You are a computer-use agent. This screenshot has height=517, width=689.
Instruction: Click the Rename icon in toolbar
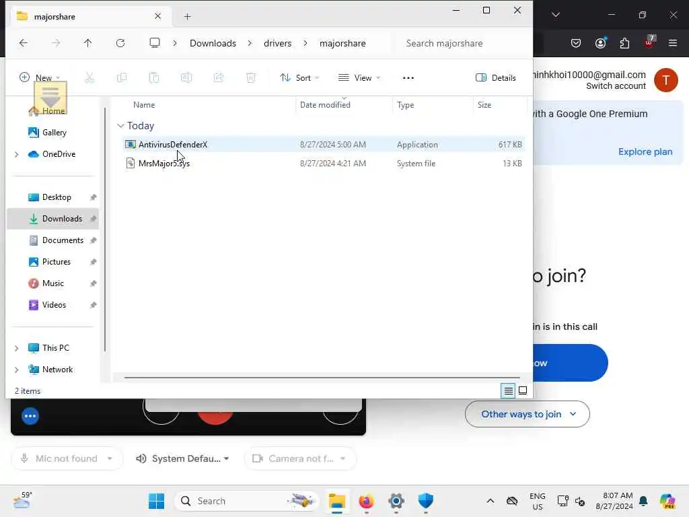(x=186, y=78)
